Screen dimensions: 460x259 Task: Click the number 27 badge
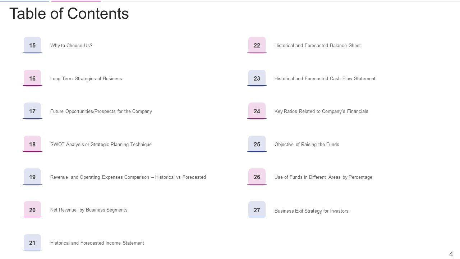click(x=257, y=210)
